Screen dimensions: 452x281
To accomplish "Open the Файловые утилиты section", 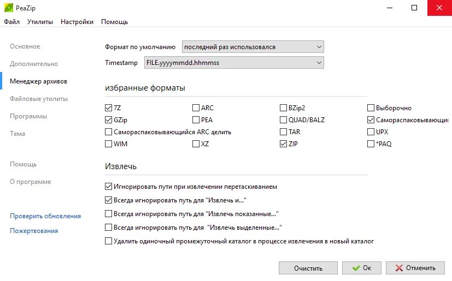I will point(39,99).
